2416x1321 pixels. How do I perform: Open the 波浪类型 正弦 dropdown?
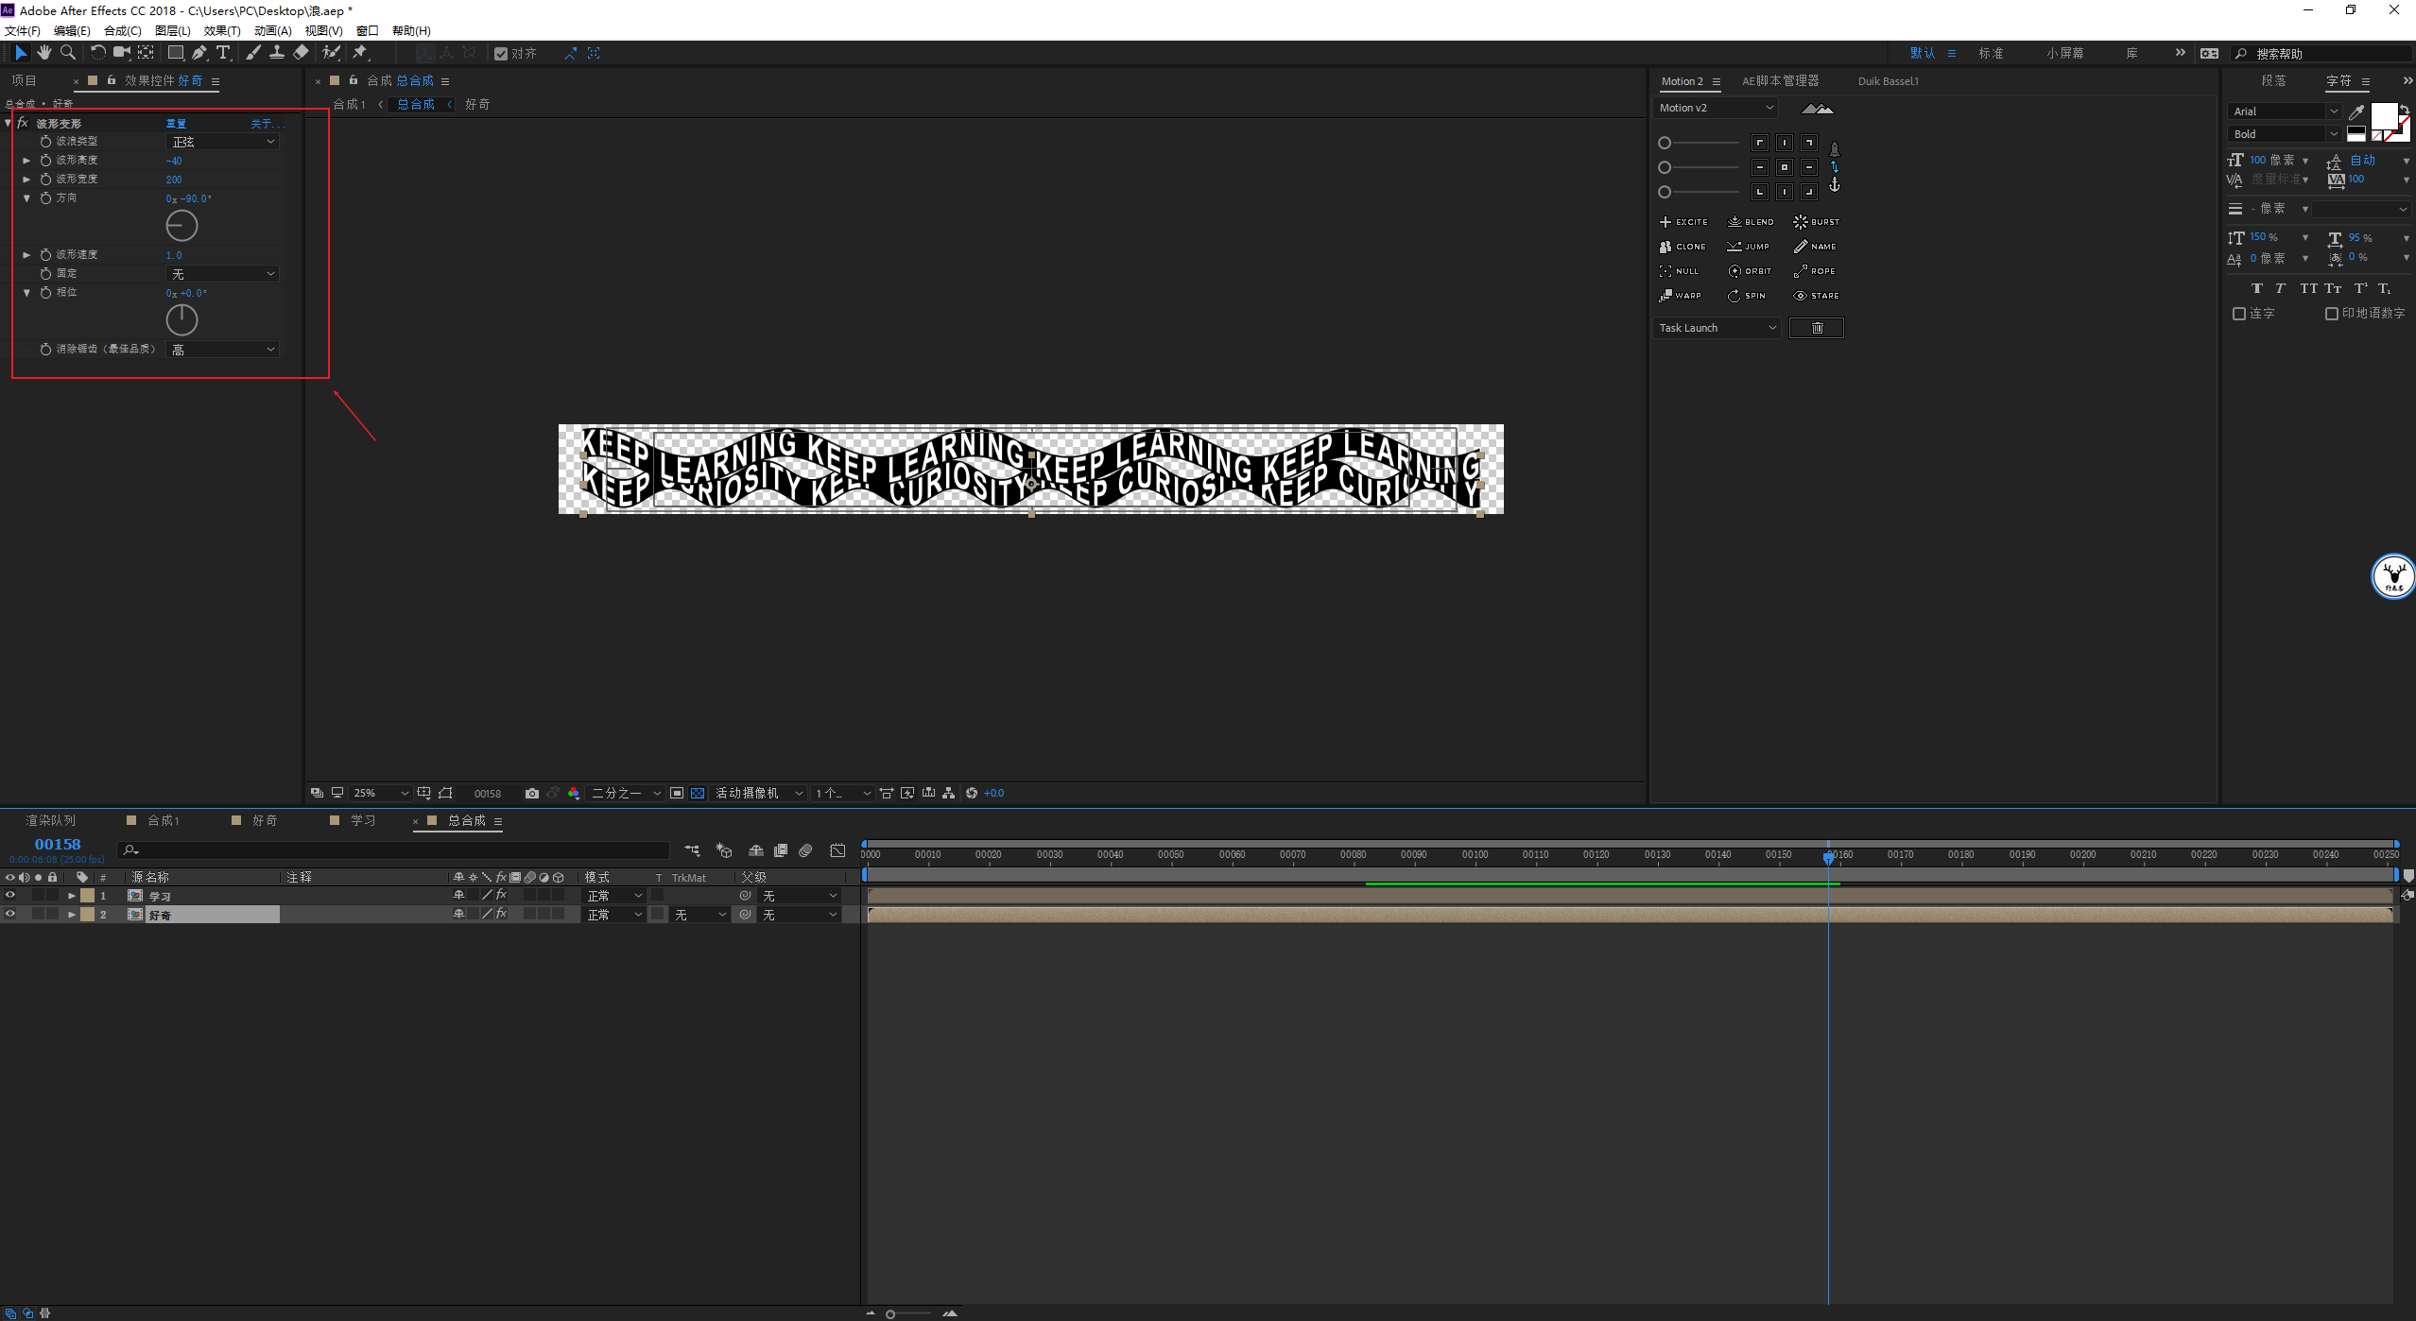(223, 142)
